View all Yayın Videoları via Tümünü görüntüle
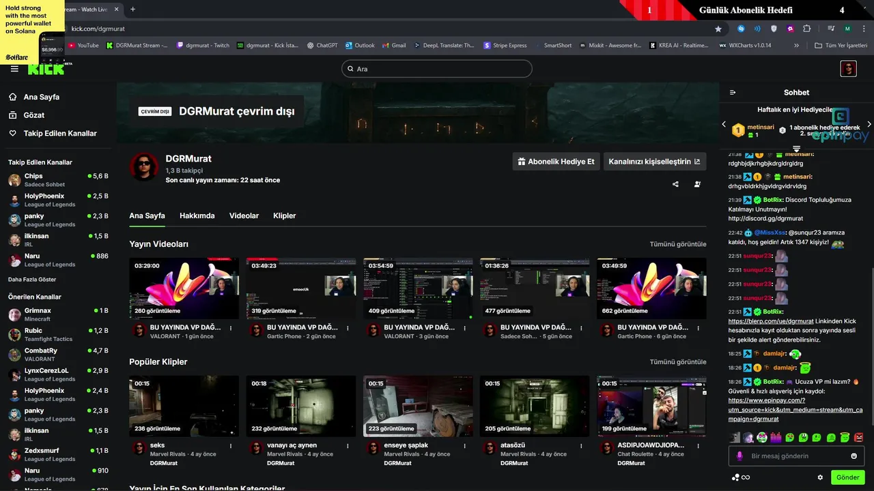This screenshot has height=491, width=874. (678, 244)
